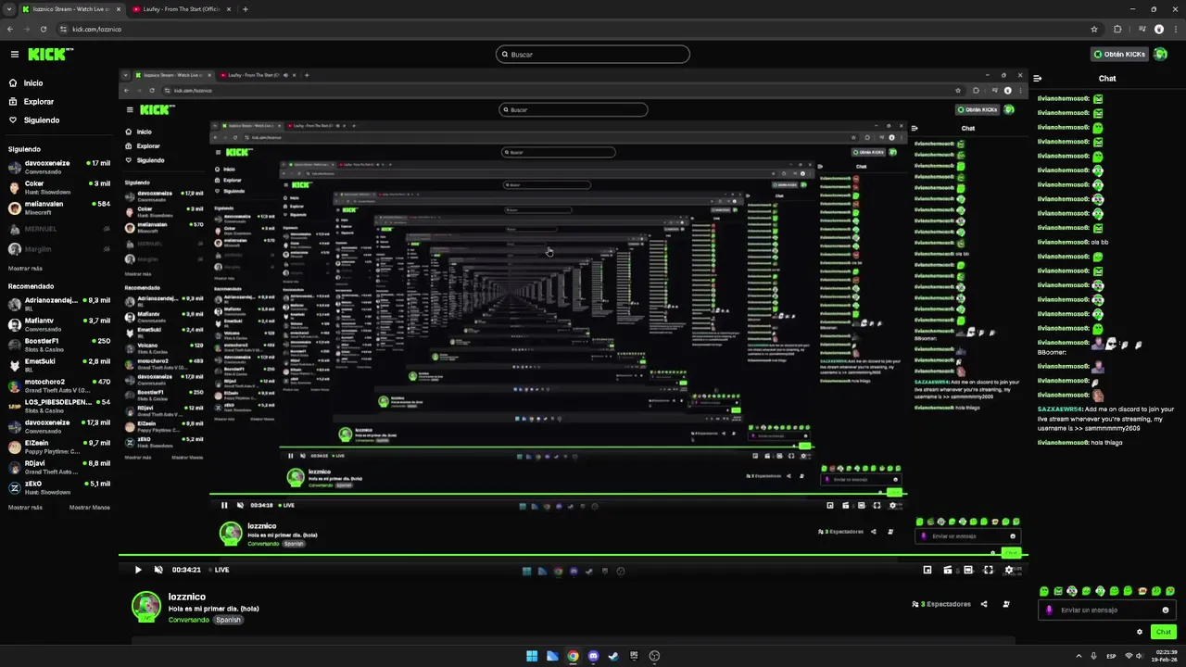Expand Mostrar más under the Siguiendo list
The height and width of the screenshot is (667, 1186).
pos(25,269)
